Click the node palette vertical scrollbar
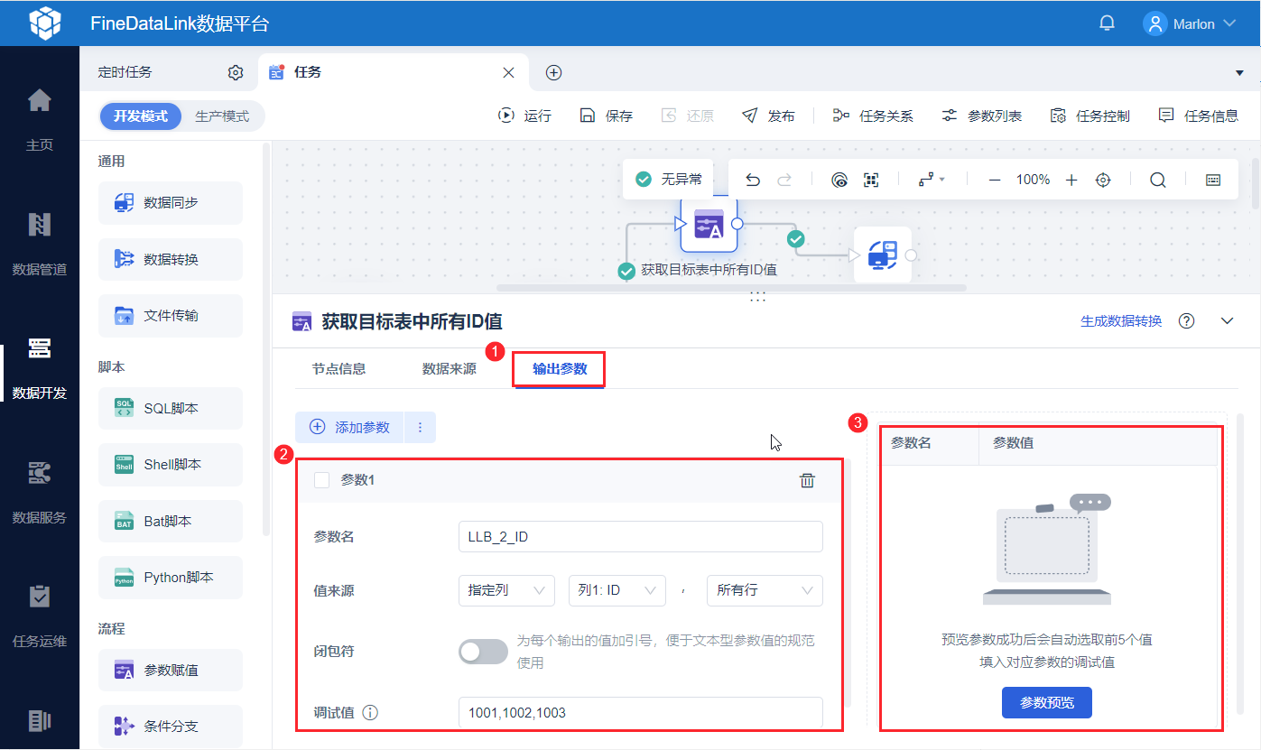The image size is (1261, 750). click(x=266, y=339)
